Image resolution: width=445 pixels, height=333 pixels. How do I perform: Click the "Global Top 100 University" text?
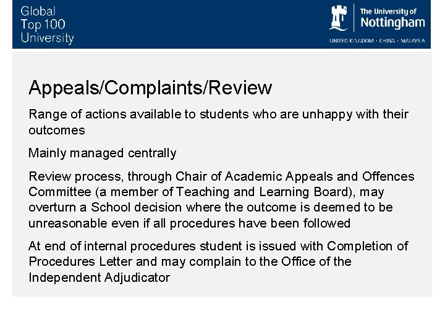click(47, 25)
